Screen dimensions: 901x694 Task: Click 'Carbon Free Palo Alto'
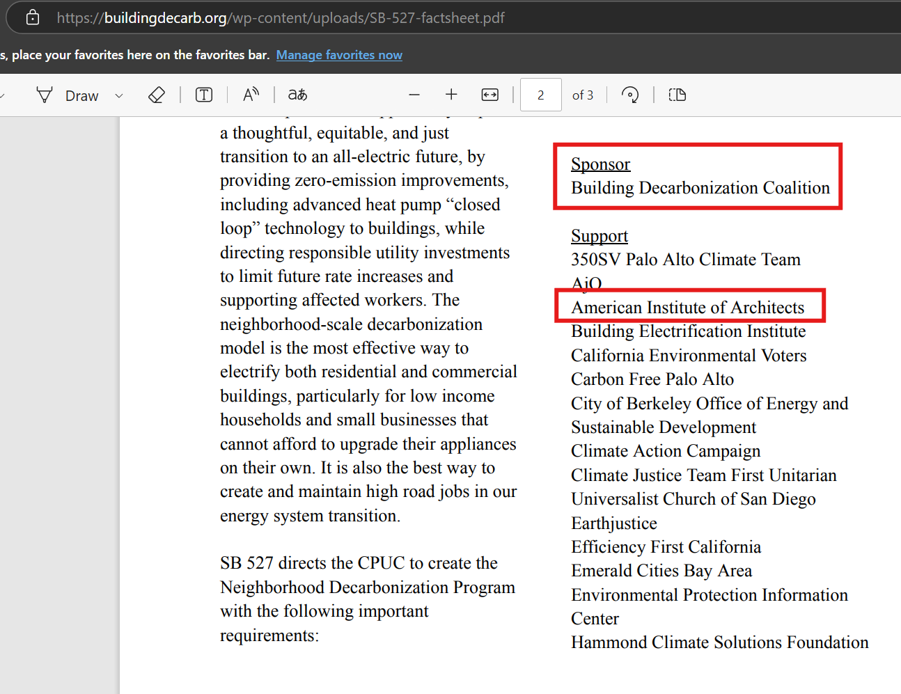coord(652,379)
